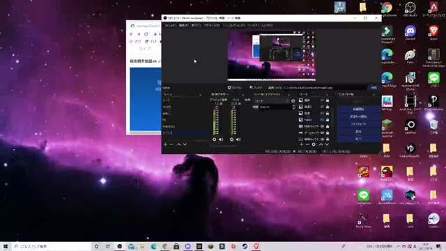The width and height of the screenshot is (446, 251).
Task: Open the Fade scene transition dropdown
Action: coord(271,100)
